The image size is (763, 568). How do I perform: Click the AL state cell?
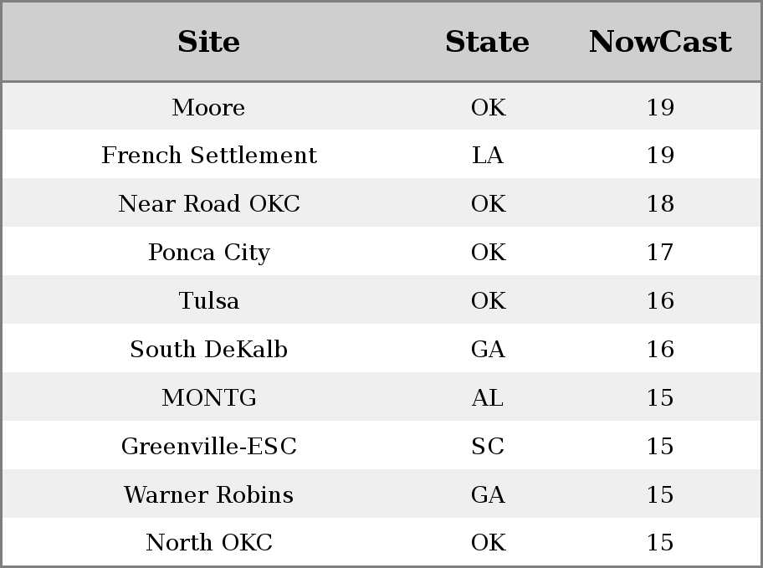click(x=488, y=397)
